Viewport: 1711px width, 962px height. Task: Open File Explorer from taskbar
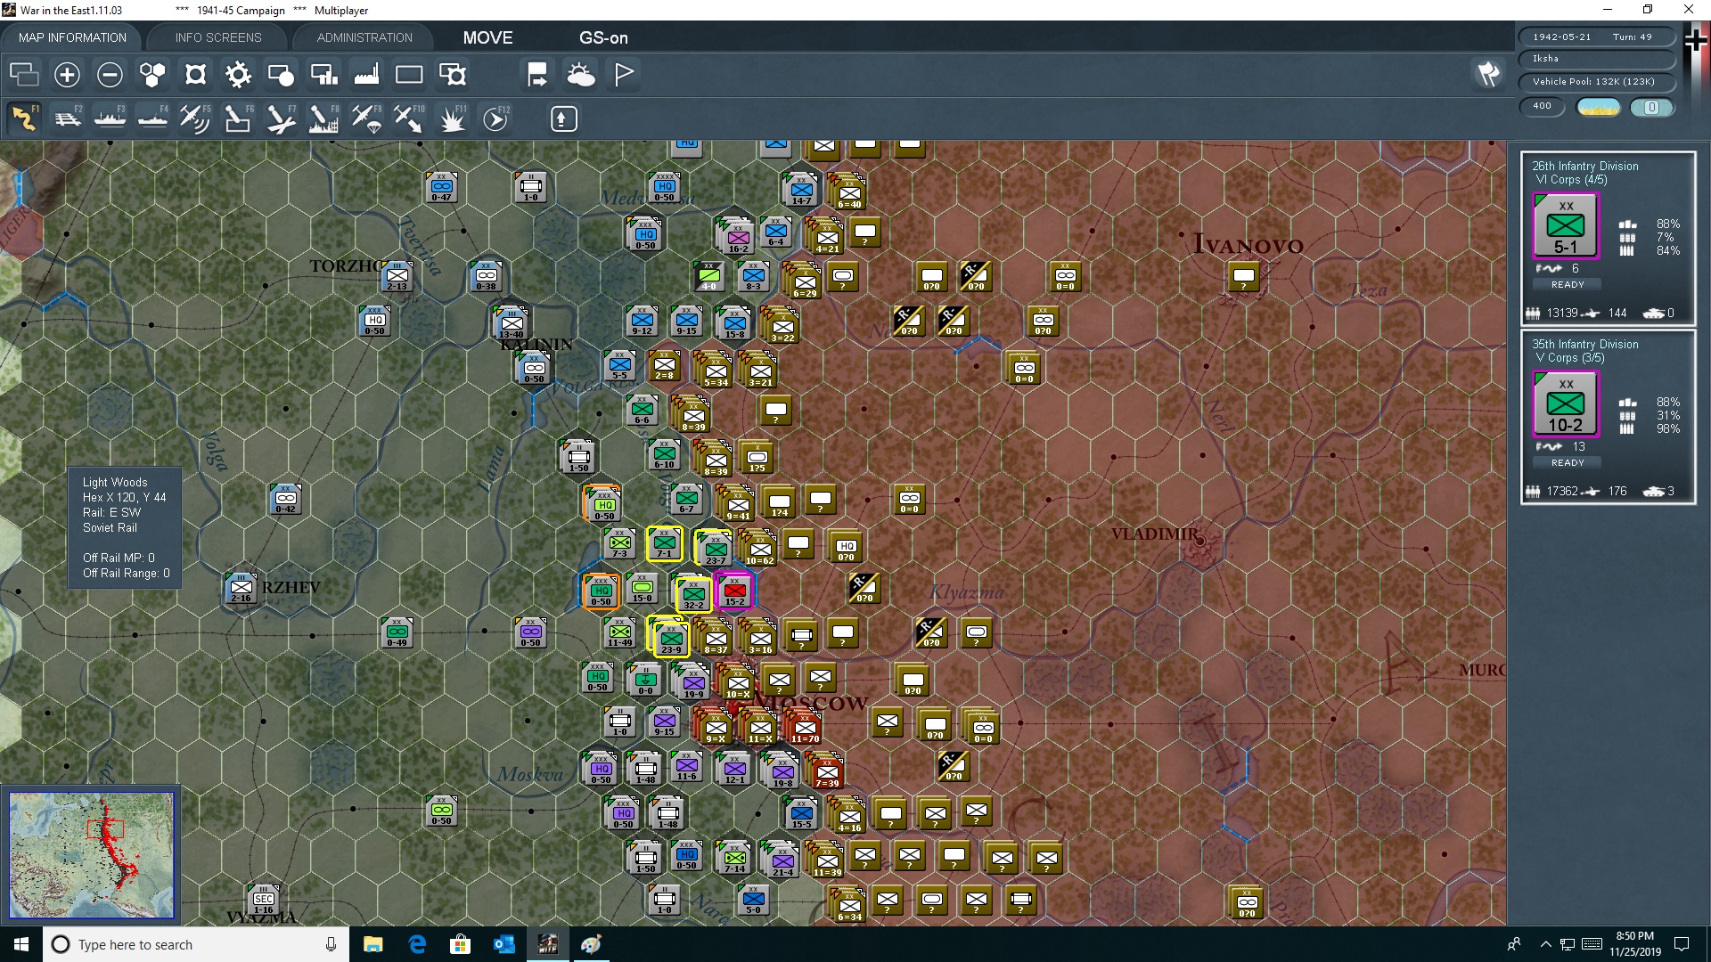372,944
